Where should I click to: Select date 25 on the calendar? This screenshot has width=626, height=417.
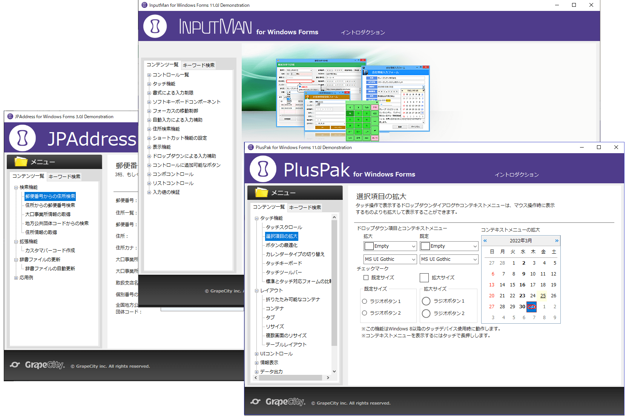543,296
